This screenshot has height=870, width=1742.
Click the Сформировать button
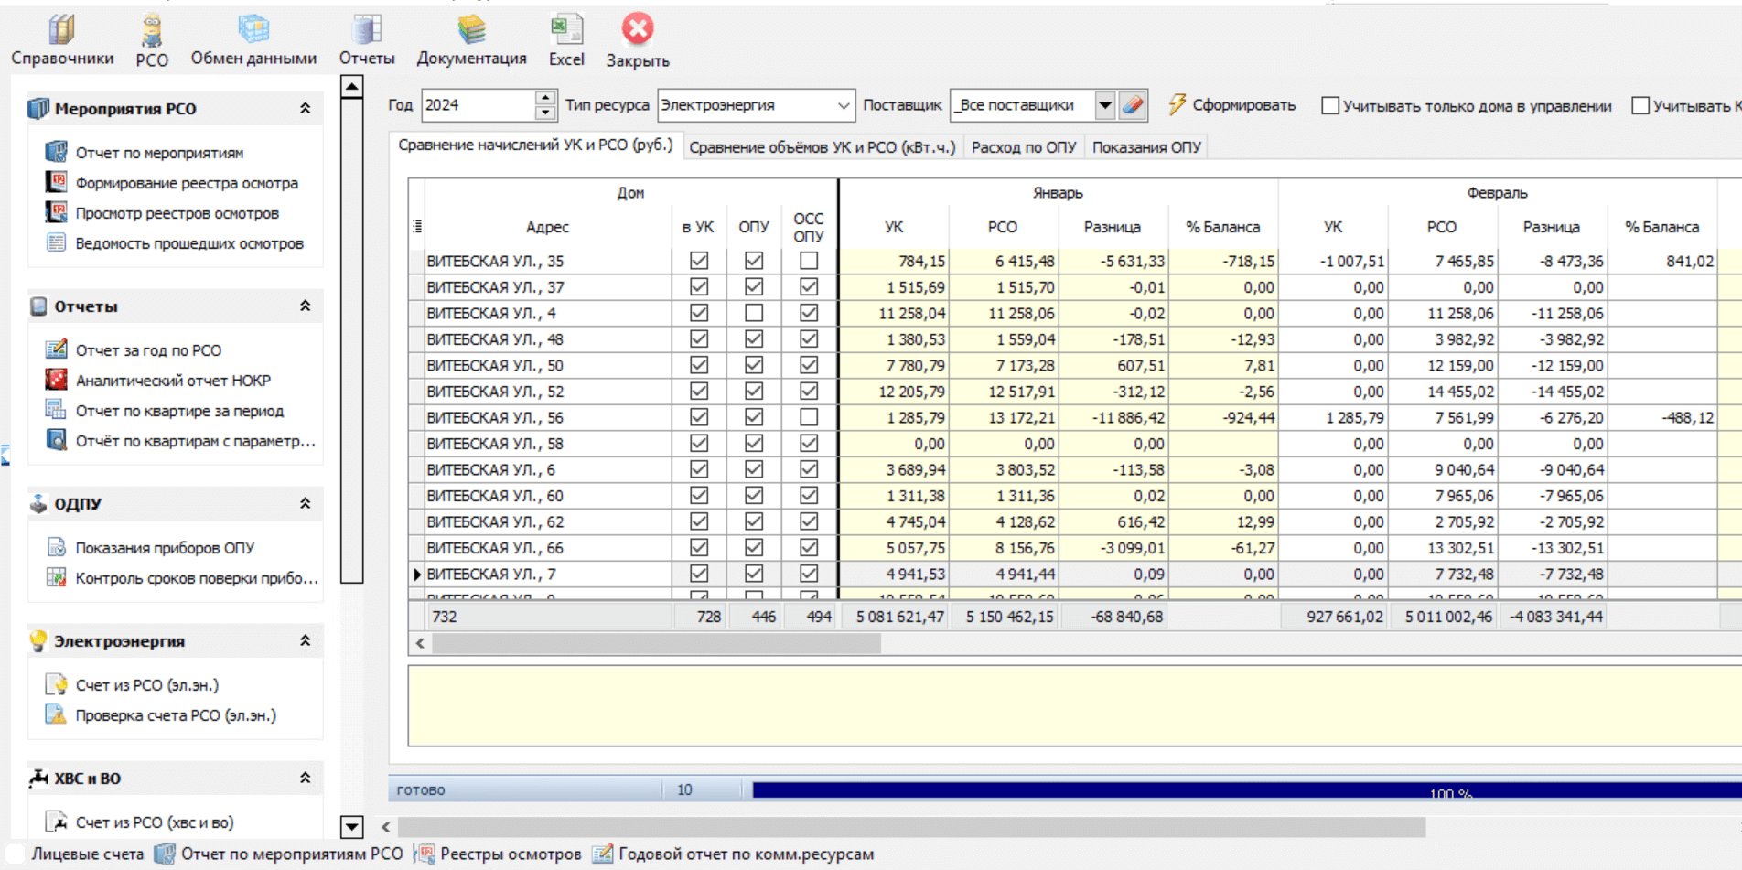click(x=1232, y=105)
